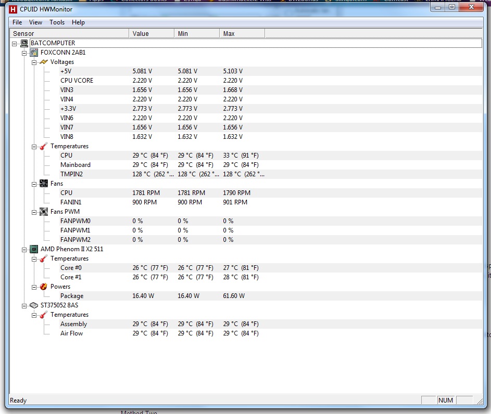Image resolution: width=491 pixels, height=414 pixels.
Task: Click the Fans PWM icon
Action: point(44,212)
